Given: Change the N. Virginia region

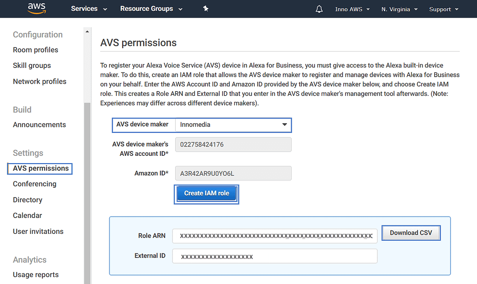Looking at the screenshot, I should (399, 9).
